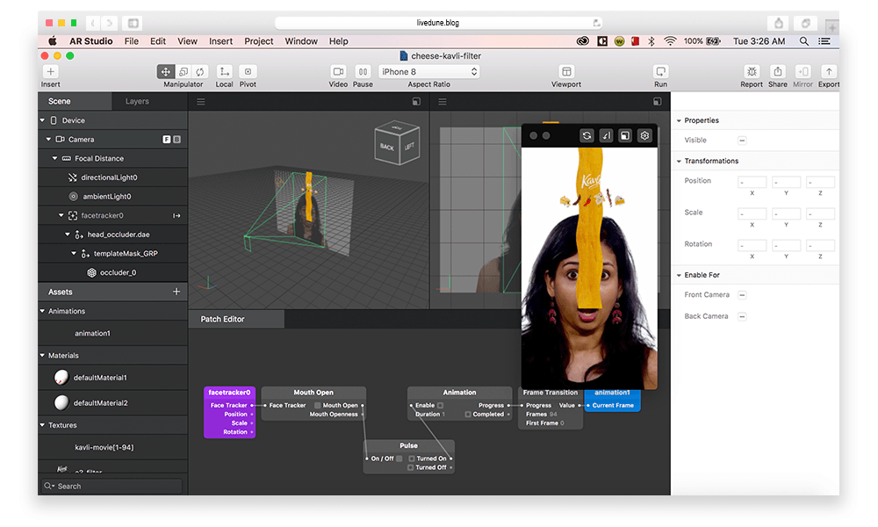Image resolution: width=878 pixels, height=527 pixels.
Task: Open the iPhone 8 aspect ratio dropdown
Action: 429,72
